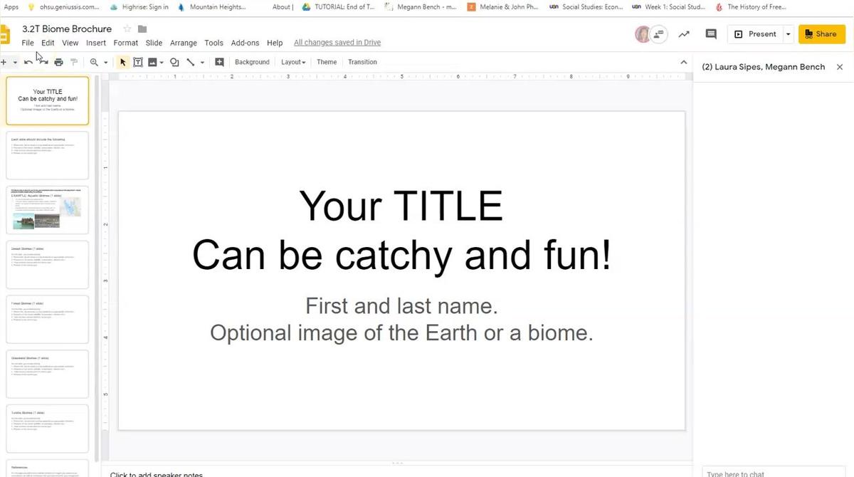Open 'Highrise: Sign in' bookmark
Image resolution: width=854 pixels, height=477 pixels.
pos(140,7)
